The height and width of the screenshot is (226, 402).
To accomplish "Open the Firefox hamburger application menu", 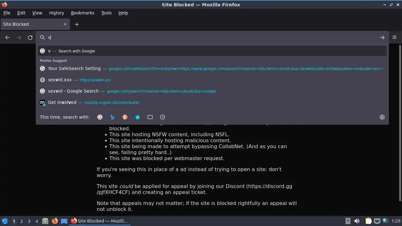I will click(x=394, y=37).
